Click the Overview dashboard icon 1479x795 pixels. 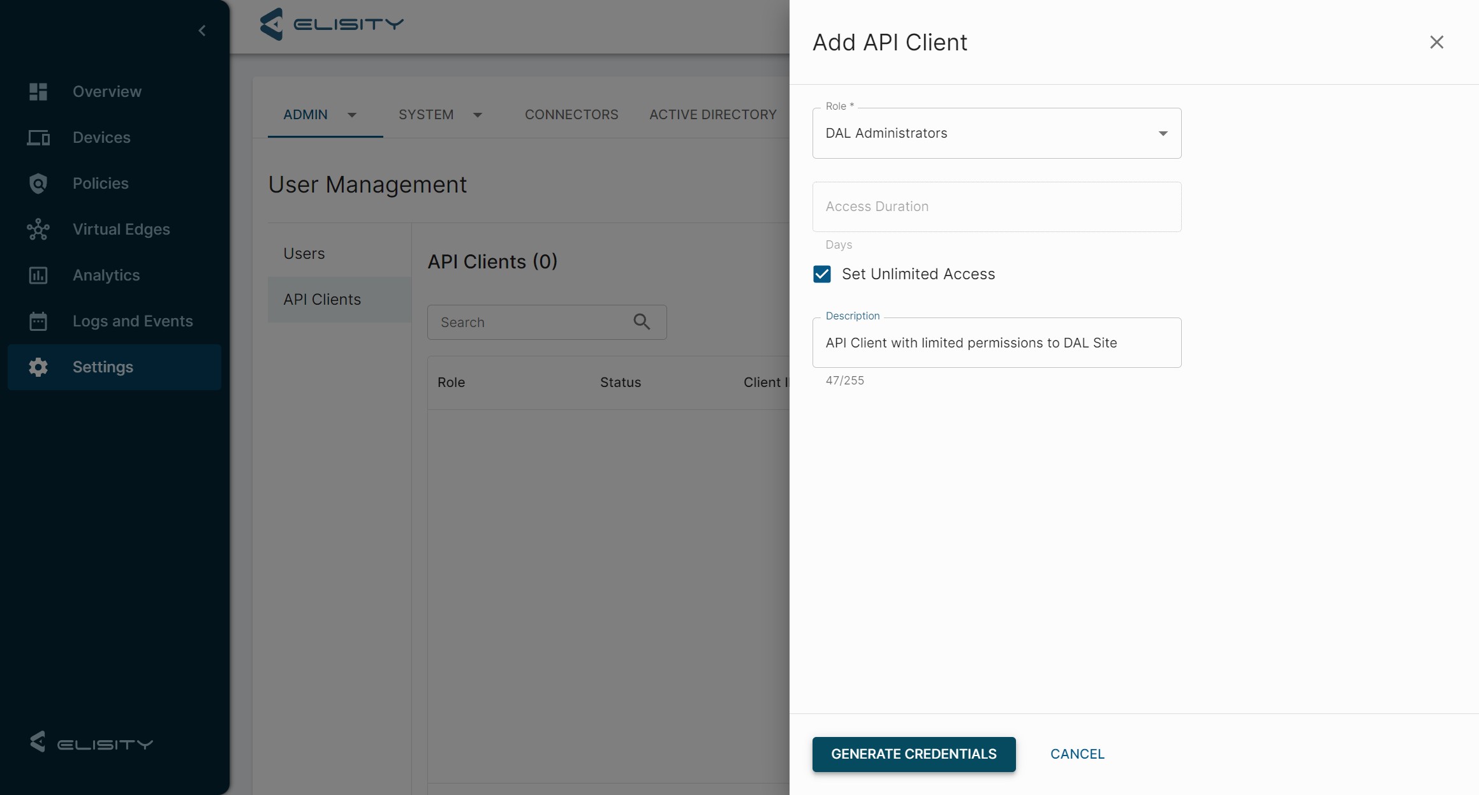(x=38, y=92)
